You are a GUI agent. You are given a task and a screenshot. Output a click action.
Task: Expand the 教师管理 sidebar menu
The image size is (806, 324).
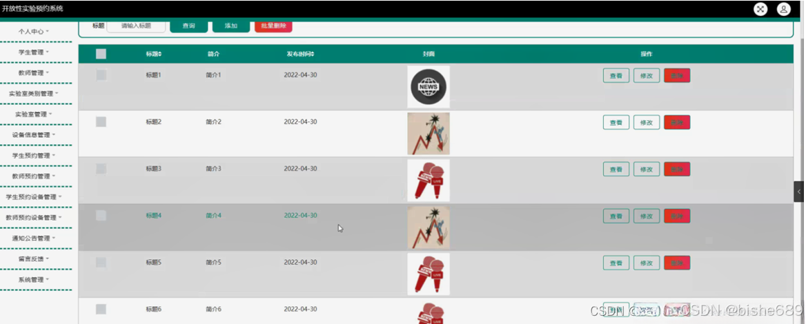34,73
